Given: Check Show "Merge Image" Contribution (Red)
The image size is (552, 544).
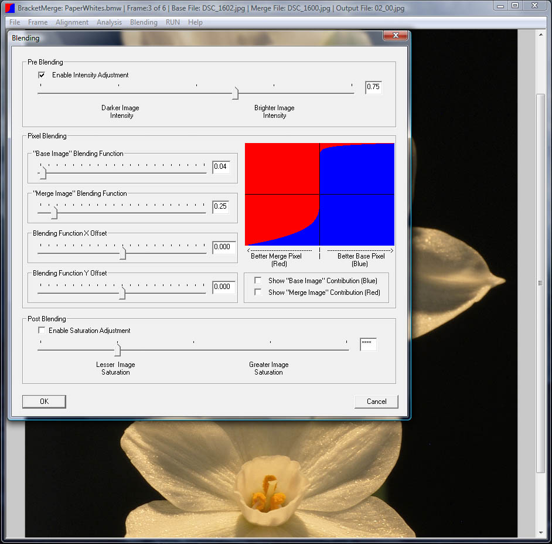Looking at the screenshot, I should pyautogui.click(x=258, y=293).
